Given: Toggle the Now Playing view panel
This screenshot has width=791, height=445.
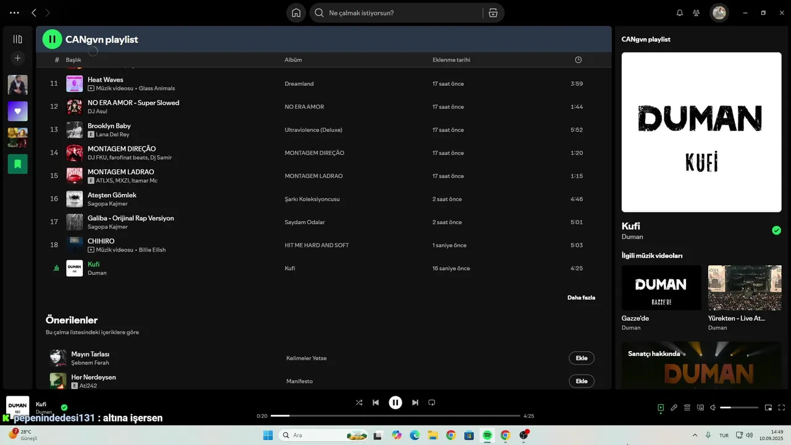Looking at the screenshot, I should [661, 408].
